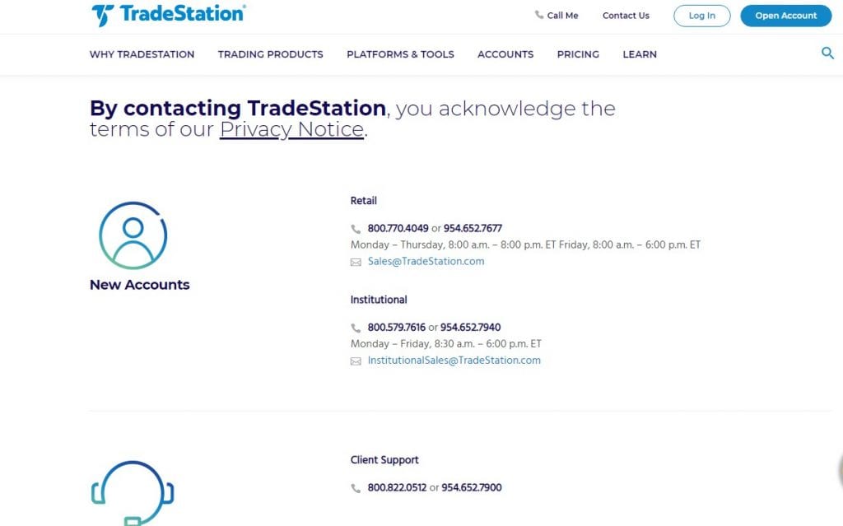Image resolution: width=843 pixels, height=526 pixels.
Task: Click the phone icon beside Call Me
Action: [x=539, y=15]
